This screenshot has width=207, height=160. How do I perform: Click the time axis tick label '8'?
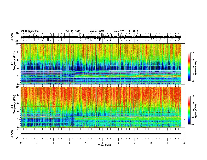tap(151, 143)
